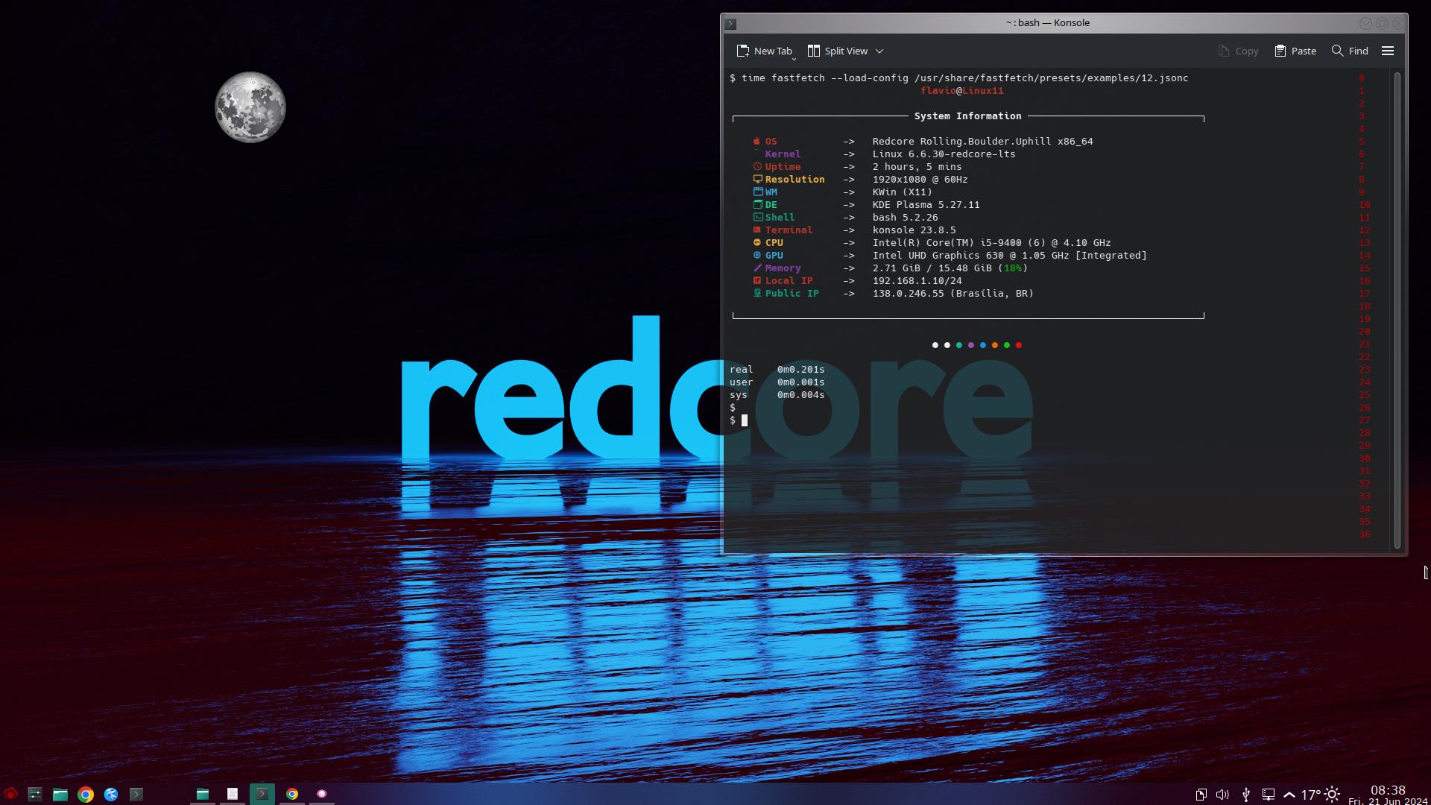Open the blue globe bird application launcher
Image resolution: width=1431 pixels, height=805 pixels.
111,794
